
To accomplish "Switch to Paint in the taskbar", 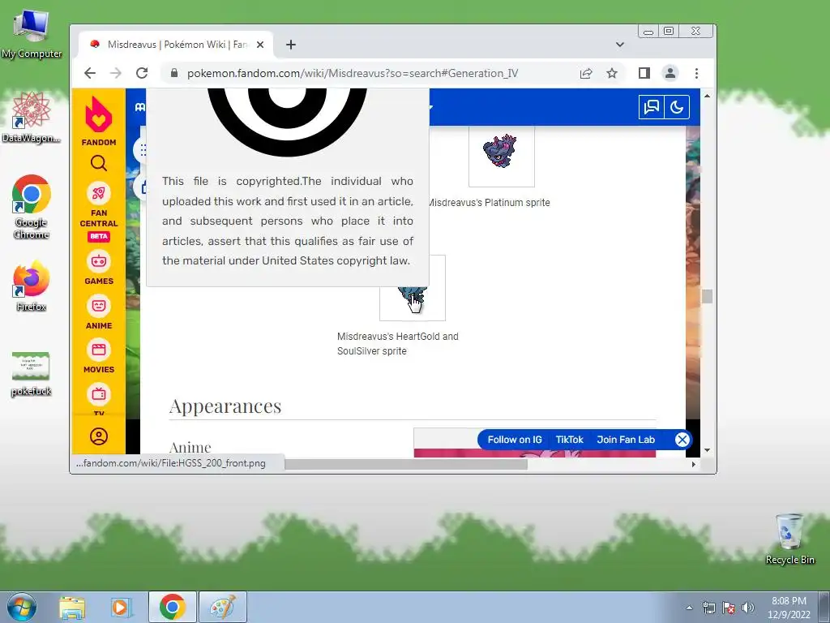I will click(x=223, y=607).
